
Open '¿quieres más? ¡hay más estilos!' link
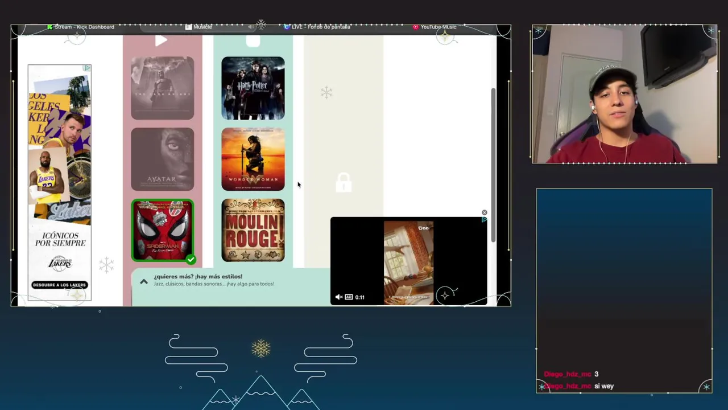[x=198, y=277]
